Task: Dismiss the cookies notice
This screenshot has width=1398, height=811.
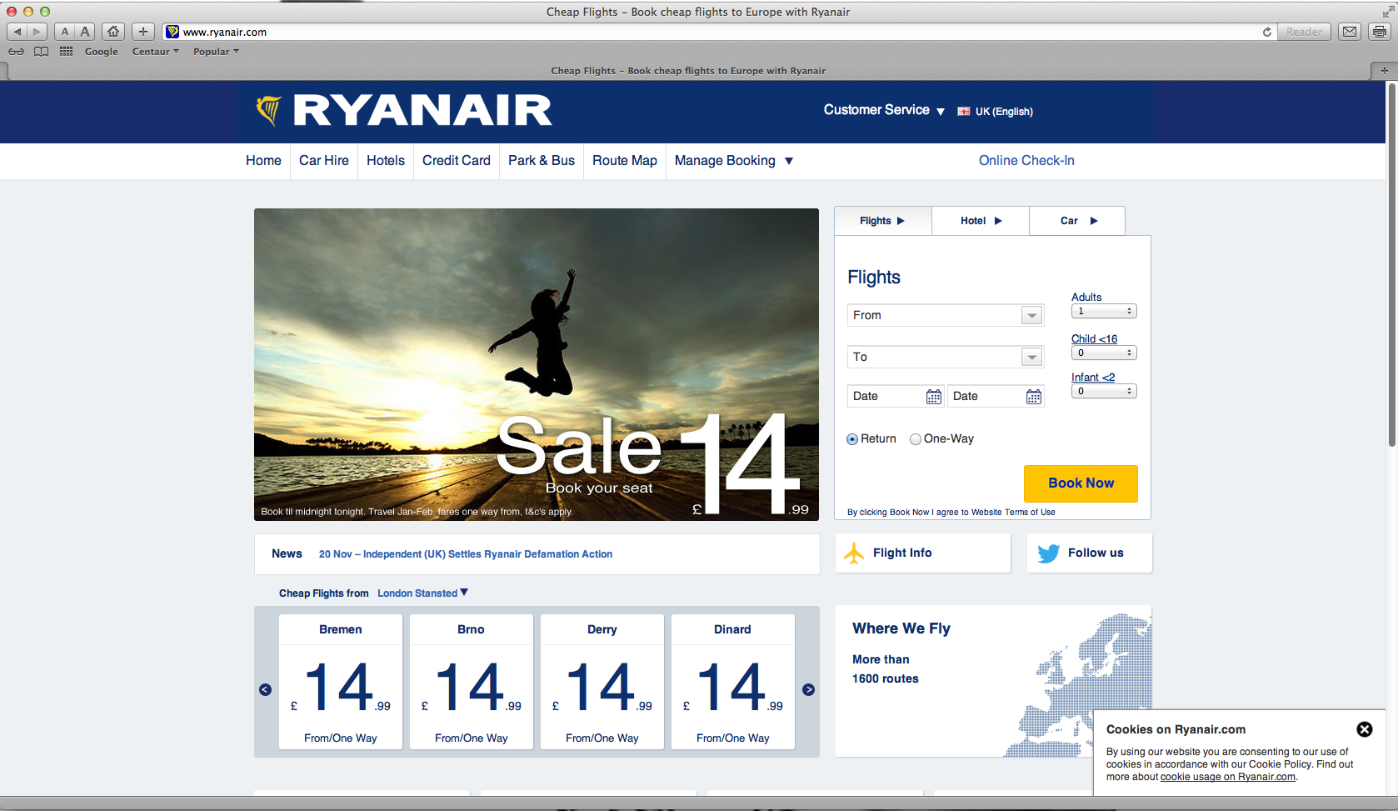Action: pos(1365,728)
